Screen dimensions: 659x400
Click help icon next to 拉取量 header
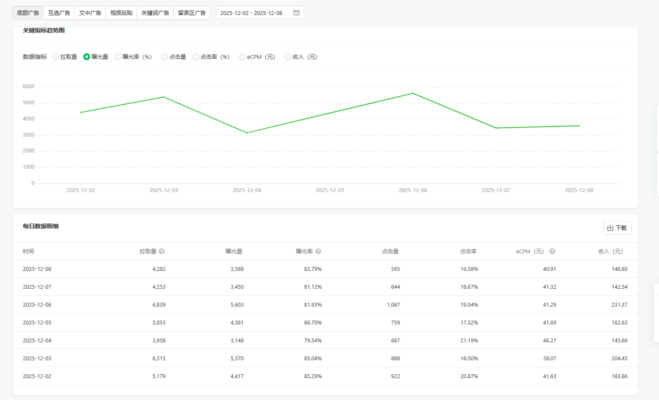coord(162,251)
